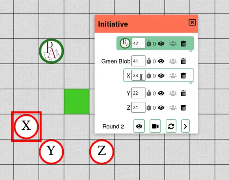
Task: Click the turn counter 0 in the X row
Action: coord(154,76)
